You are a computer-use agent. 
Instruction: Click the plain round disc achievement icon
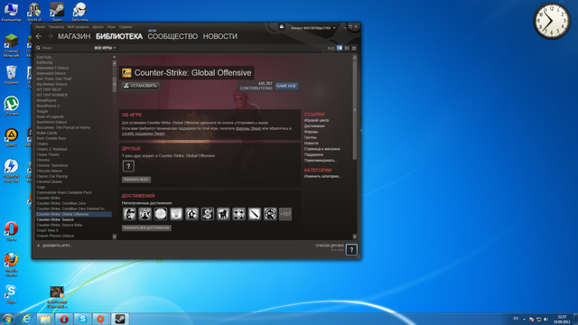click(x=161, y=214)
